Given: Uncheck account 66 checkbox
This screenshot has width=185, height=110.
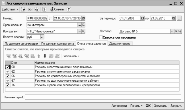Looking at the screenshot, I should coord(8,76).
